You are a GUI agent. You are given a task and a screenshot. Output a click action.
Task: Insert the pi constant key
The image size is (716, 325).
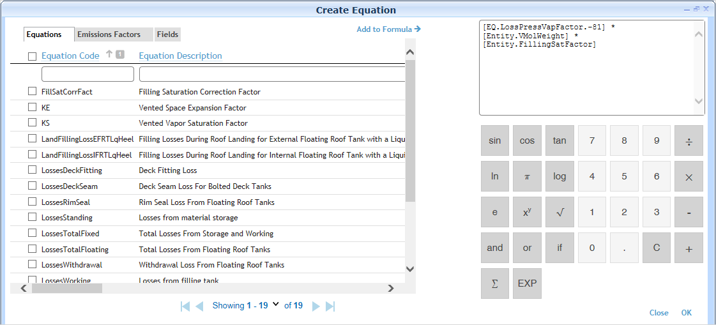point(527,176)
